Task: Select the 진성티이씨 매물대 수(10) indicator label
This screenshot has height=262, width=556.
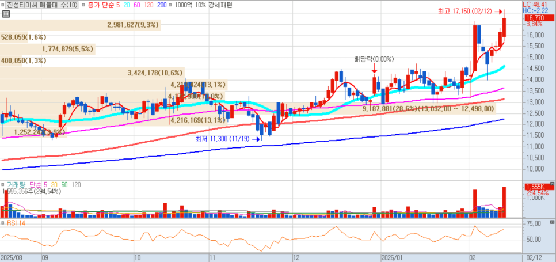Action: click(41, 6)
